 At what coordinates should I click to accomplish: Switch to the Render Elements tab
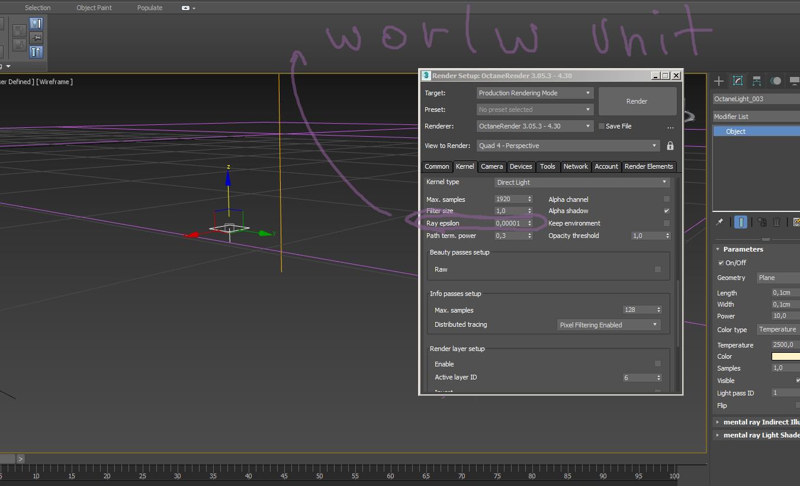[x=649, y=167]
